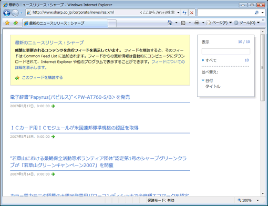Screen dimensions: 268x206
Task: Select the すべて filter option
Action: (x=211, y=60)
